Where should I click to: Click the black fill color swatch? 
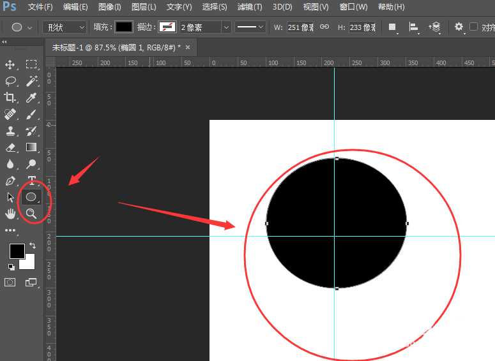124,27
